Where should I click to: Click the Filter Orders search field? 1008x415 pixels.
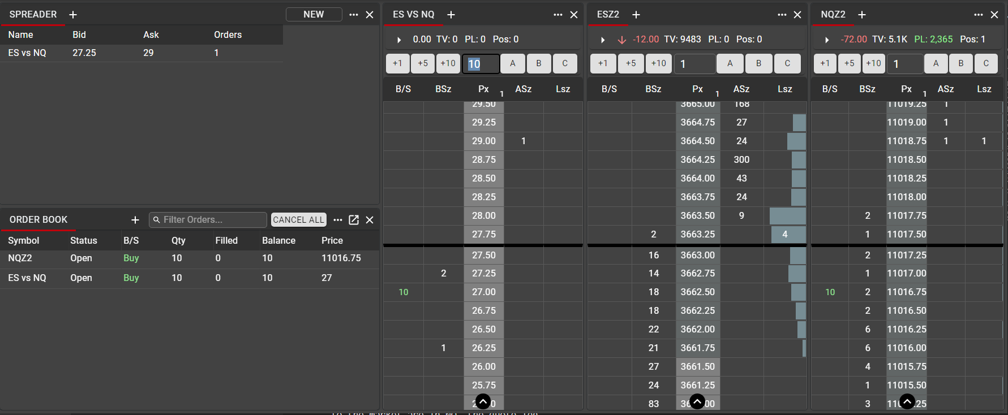tap(208, 220)
